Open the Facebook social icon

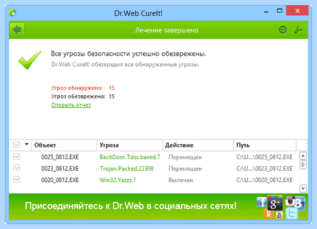pos(262,202)
